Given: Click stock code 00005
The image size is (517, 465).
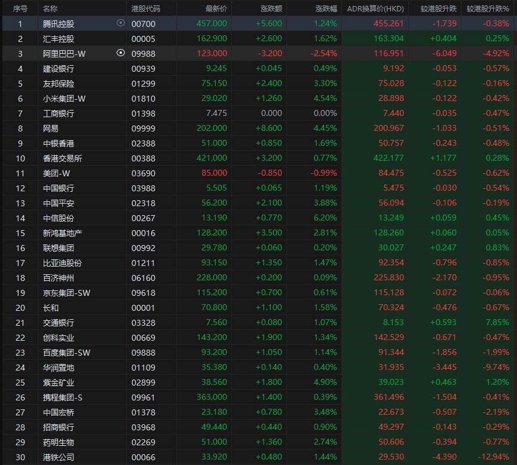Looking at the screenshot, I should click(143, 39).
